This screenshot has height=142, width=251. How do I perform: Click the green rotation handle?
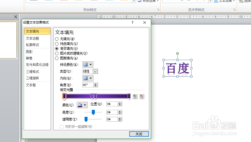pyautogui.click(x=177, y=54)
